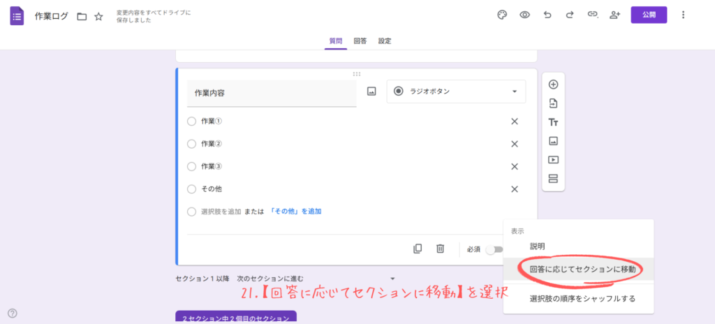
Task: Select radio button for 作業③
Action: click(191, 167)
